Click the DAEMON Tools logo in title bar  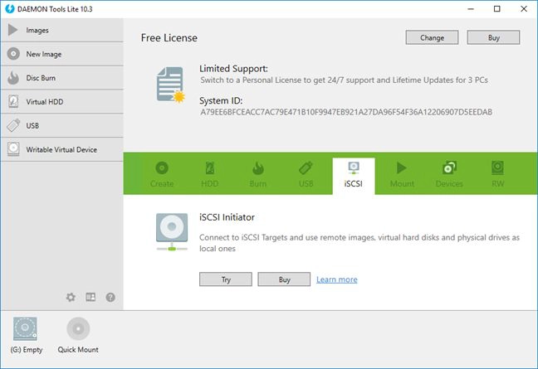pos(10,9)
